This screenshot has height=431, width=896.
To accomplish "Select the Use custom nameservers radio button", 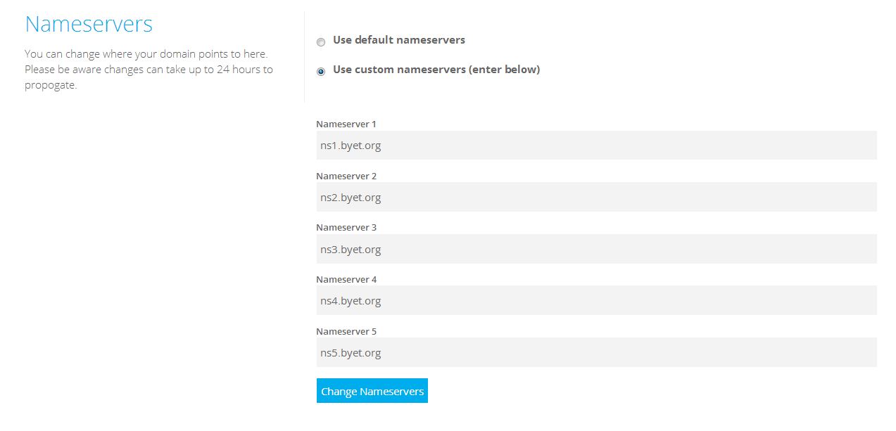I will (x=321, y=72).
